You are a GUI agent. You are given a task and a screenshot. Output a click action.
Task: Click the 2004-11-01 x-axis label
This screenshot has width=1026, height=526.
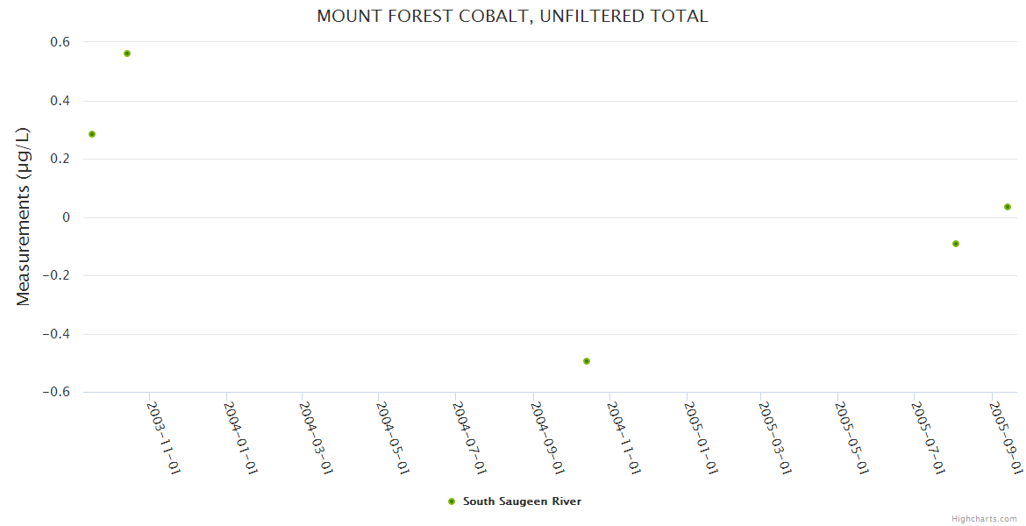click(624, 437)
